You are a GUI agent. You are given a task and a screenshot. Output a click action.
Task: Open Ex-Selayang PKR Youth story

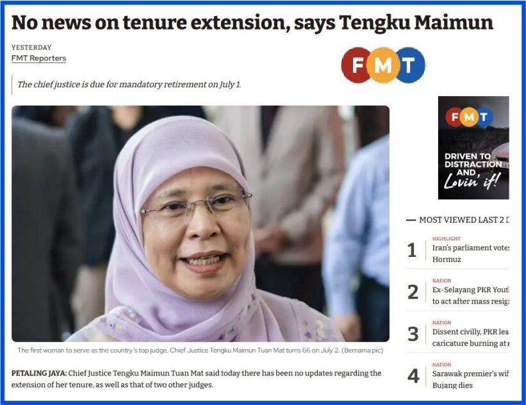click(x=470, y=295)
